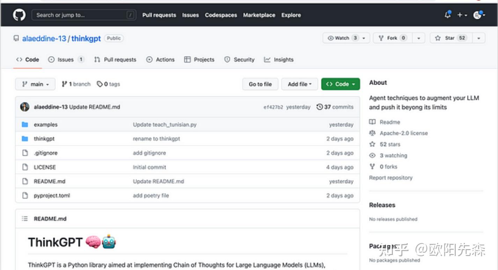Click the .gitignore file icon
Screen dimensions: 498x270
pyautogui.click(x=25, y=153)
